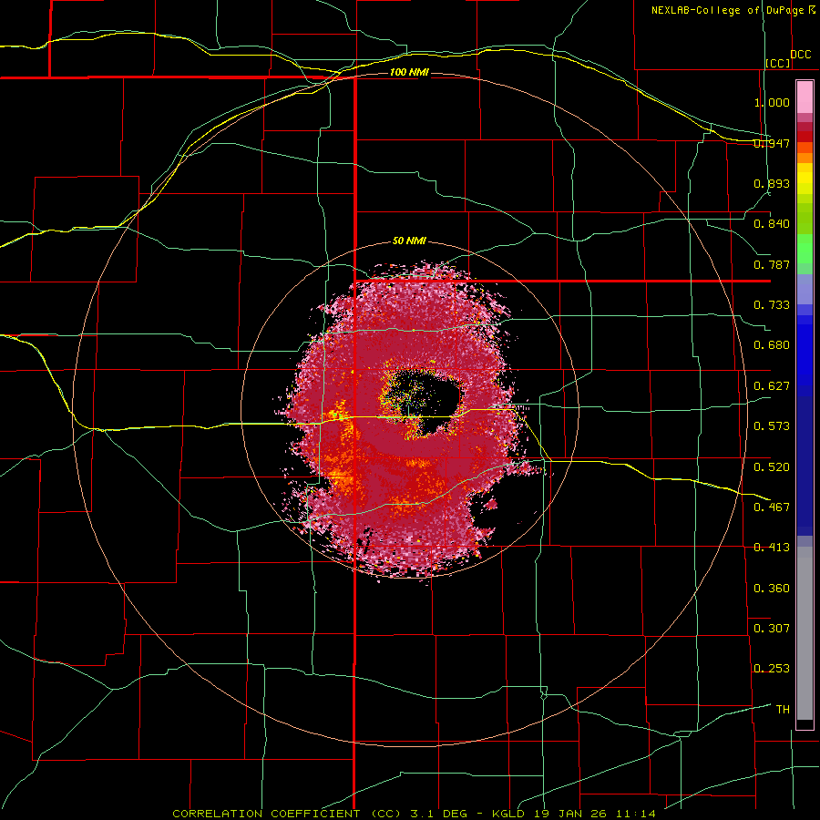Click the 0.733 scale value
This screenshot has width=820, height=820.
click(772, 305)
